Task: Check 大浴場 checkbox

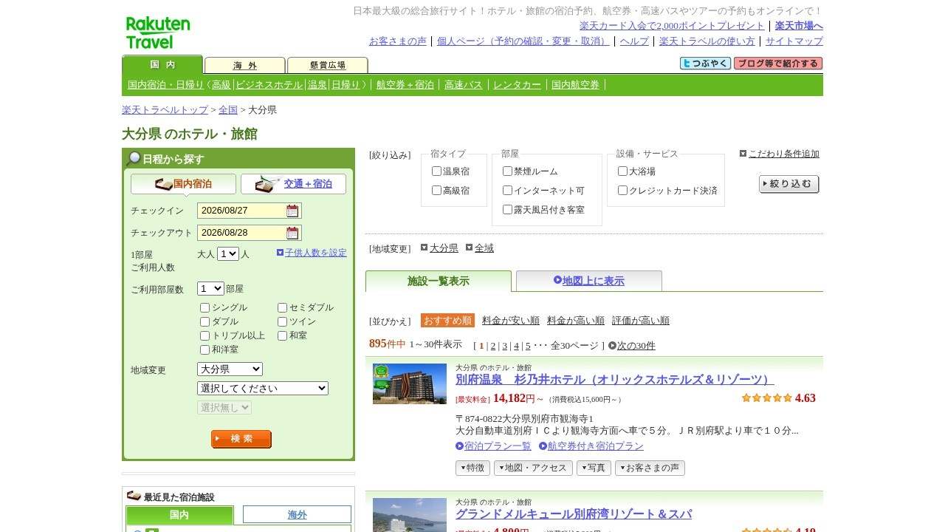Action: [622, 171]
